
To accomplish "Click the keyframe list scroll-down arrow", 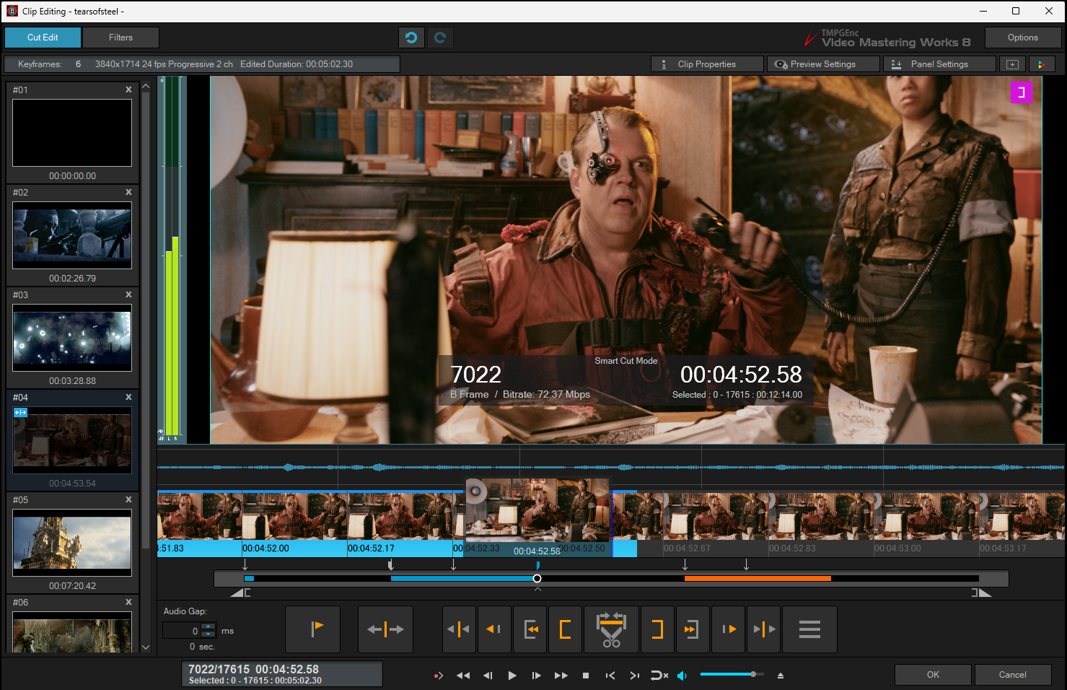I will (146, 647).
